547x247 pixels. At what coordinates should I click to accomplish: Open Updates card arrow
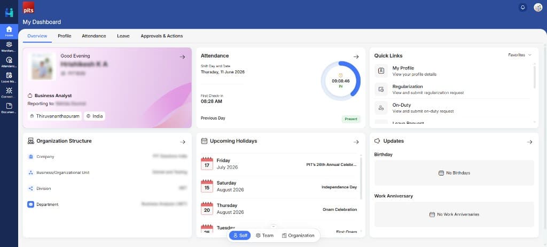pos(529,142)
